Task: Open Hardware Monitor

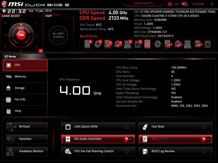Action: pos(27,151)
